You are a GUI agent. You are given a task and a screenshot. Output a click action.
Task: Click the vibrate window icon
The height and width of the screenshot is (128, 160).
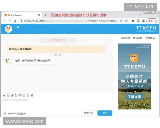click(x=20, y=95)
